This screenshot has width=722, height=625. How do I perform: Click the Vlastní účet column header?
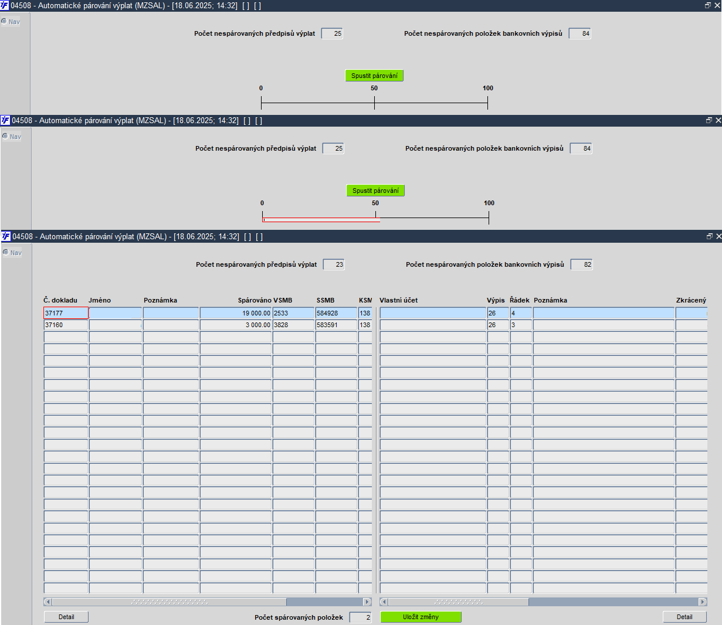(399, 300)
